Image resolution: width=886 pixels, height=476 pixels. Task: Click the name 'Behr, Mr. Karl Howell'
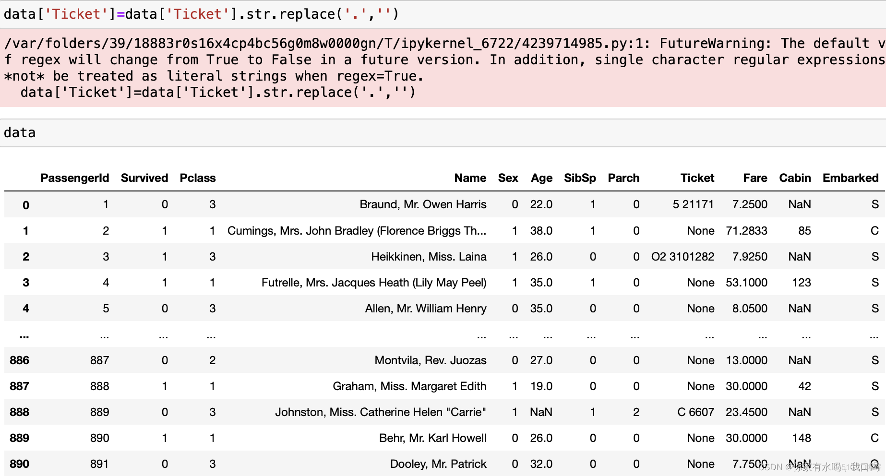click(432, 438)
